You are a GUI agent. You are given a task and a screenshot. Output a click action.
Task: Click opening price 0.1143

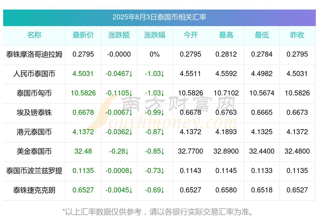pyautogui.click(x=190, y=171)
